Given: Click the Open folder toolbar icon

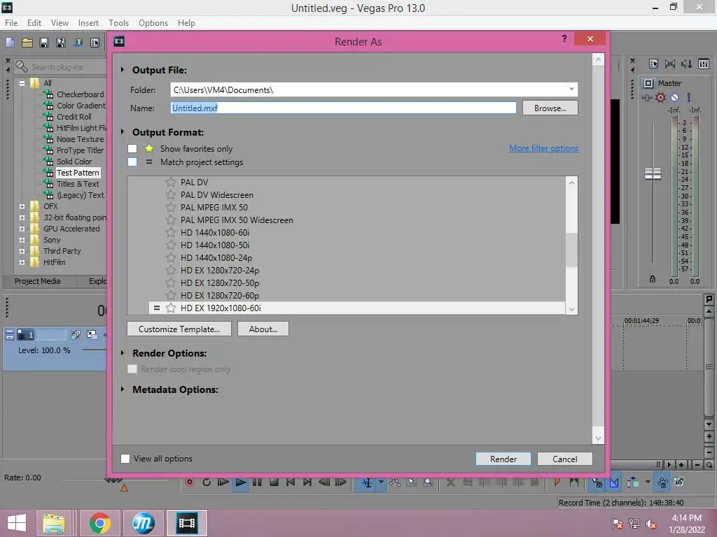Looking at the screenshot, I should coord(27,43).
